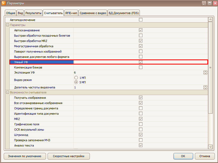Uncheck Все отсканированные изображения checkbox
This screenshot has height=163, width=218.
click(x=141, y=103)
